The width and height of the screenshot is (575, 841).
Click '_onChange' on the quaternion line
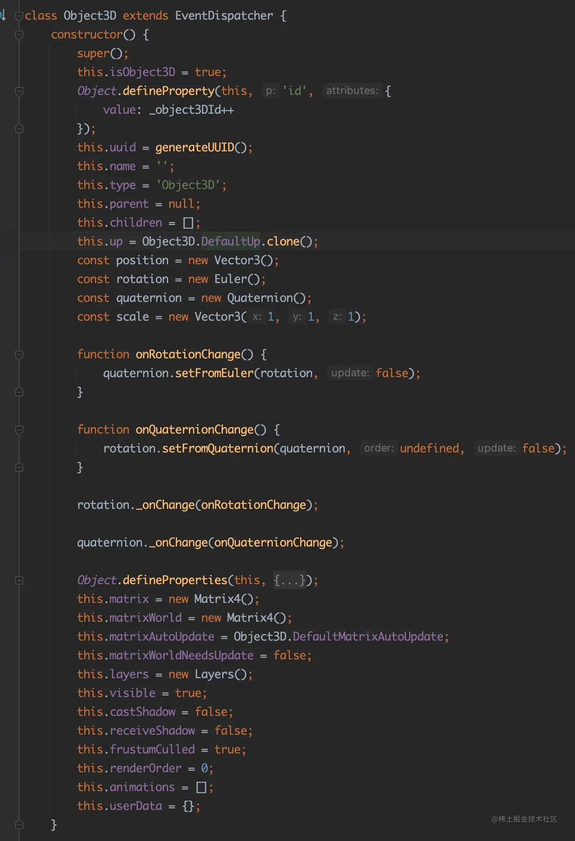click(178, 542)
